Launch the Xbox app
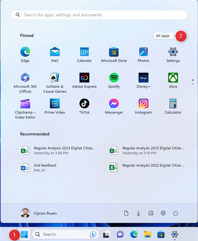The image size is (198, 241). coord(173,81)
